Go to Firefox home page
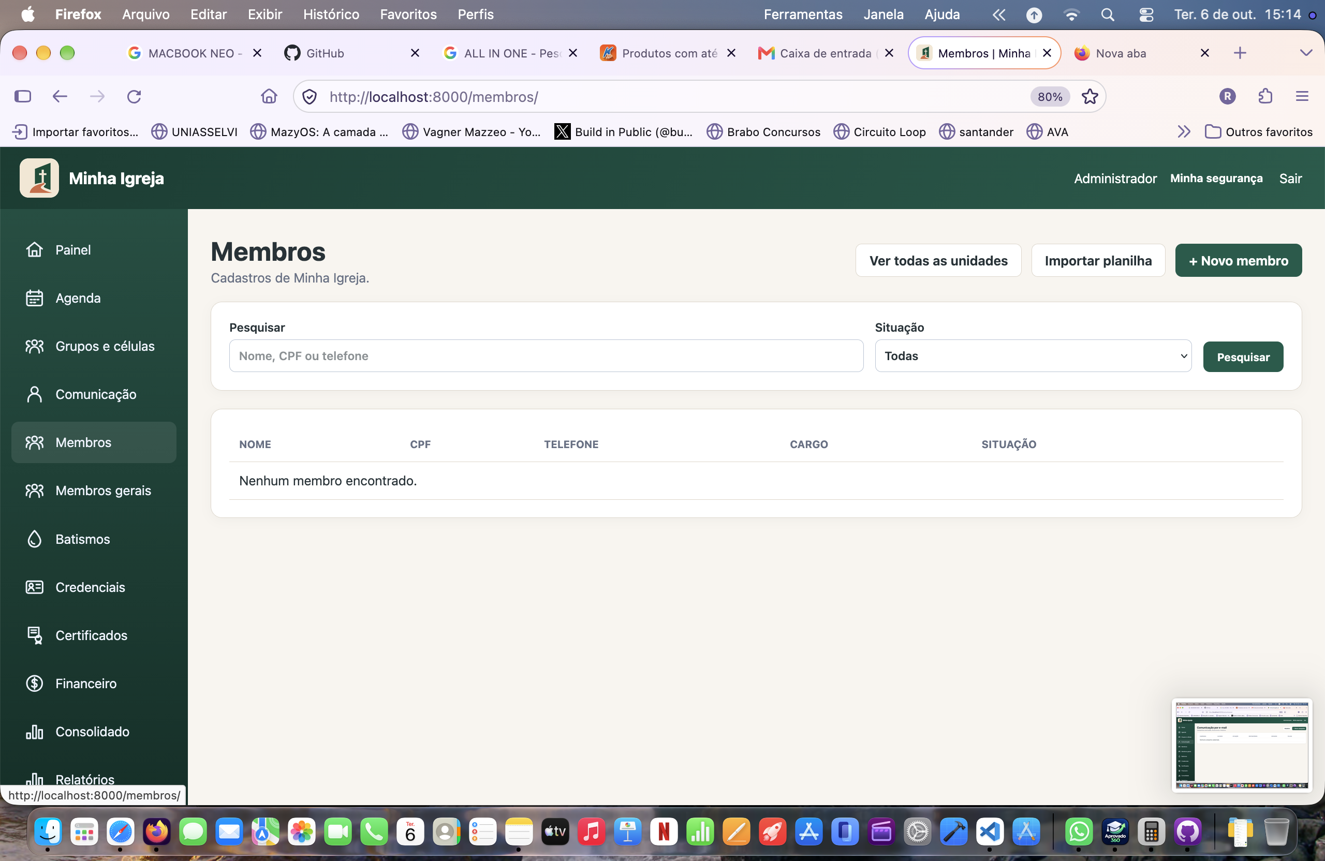Image resolution: width=1325 pixels, height=861 pixels. (269, 97)
